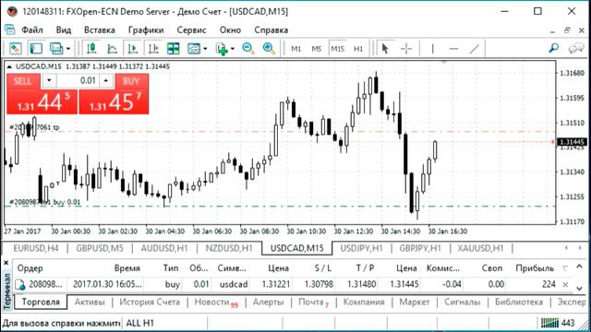
Task: Open the Графики menu
Action: [146, 30]
